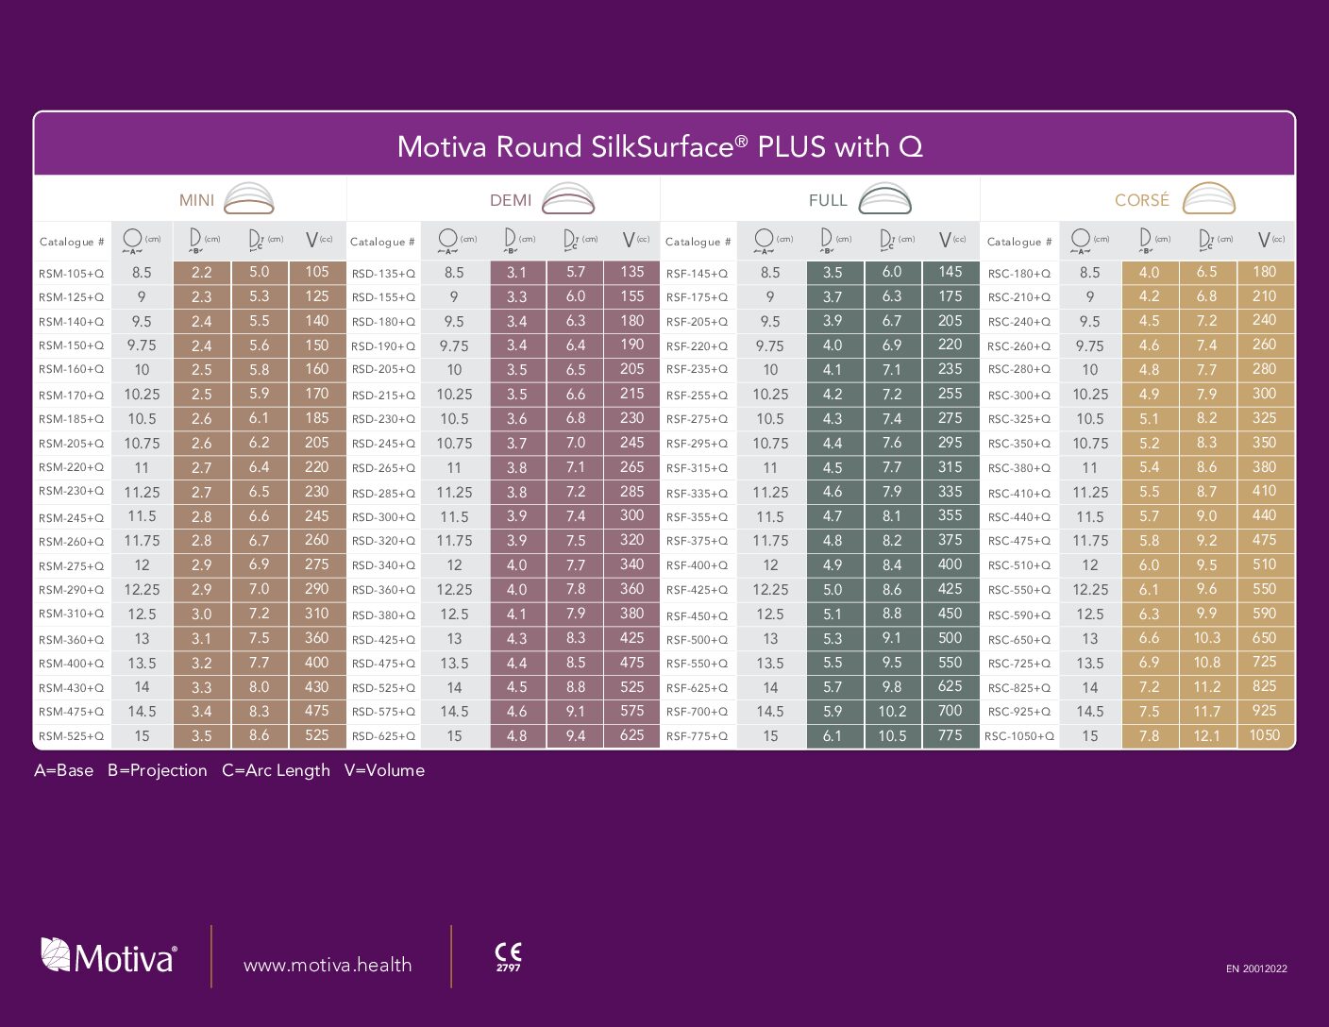Click the MINI Catalogue # column header
1329x1027 pixels.
pyautogui.click(x=72, y=242)
